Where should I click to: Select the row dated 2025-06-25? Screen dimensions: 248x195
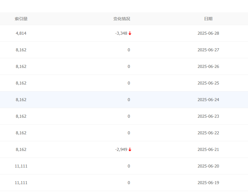point(124,83)
